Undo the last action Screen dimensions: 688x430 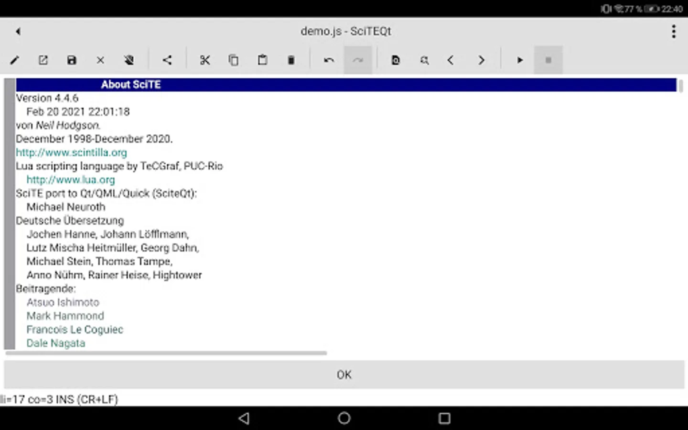coord(329,60)
